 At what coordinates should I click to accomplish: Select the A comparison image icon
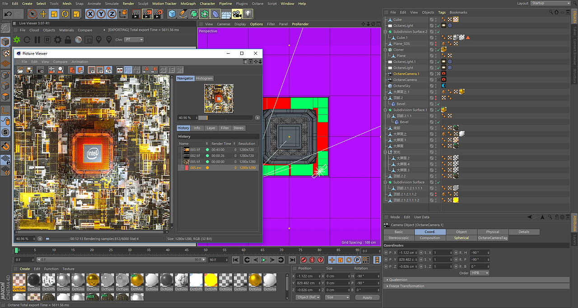click(147, 70)
